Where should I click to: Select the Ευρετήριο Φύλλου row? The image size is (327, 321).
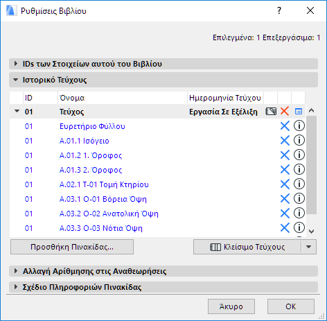158,126
